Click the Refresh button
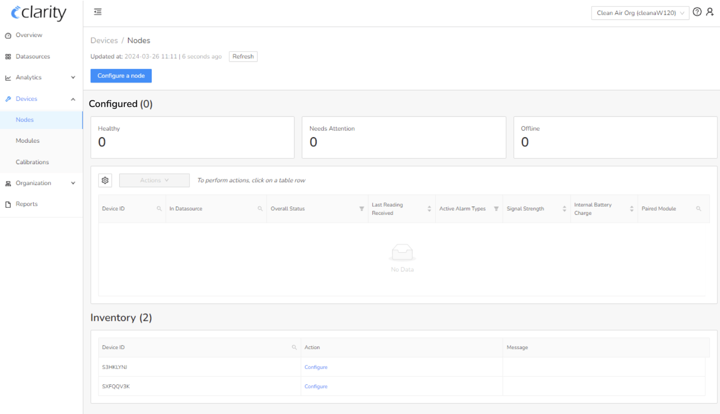This screenshot has width=720, height=414. click(x=243, y=56)
